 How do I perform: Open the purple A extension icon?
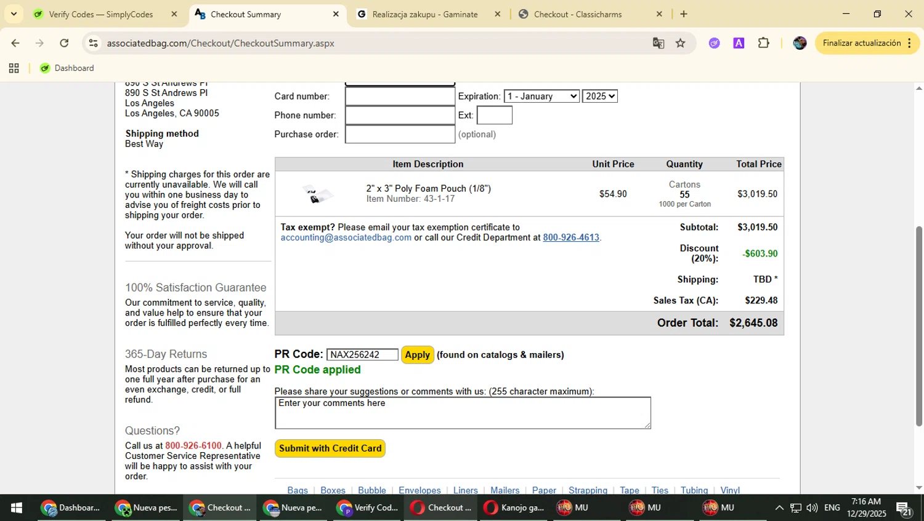pyautogui.click(x=739, y=43)
